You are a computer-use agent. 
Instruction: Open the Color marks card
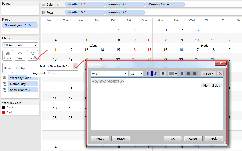pyautogui.click(x=8, y=55)
